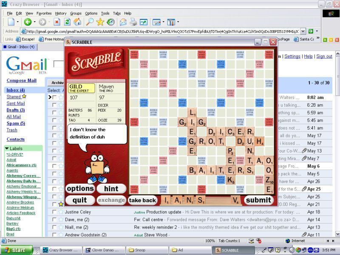Click the full screen window icon in toolbar
The width and height of the screenshot is (340, 255).
pos(144,22)
